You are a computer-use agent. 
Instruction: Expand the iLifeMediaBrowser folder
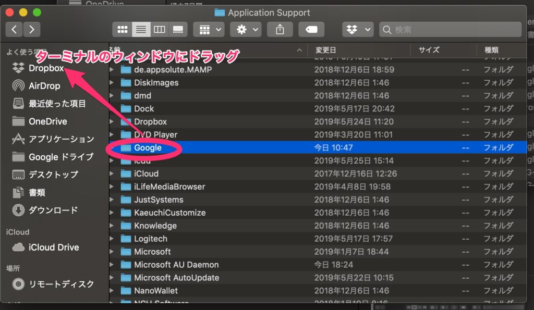pos(112,187)
